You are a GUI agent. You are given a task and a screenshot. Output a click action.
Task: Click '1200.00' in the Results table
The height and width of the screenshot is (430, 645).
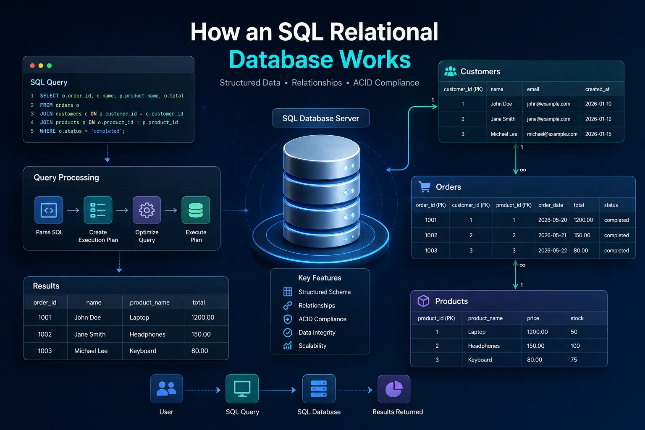click(x=203, y=317)
